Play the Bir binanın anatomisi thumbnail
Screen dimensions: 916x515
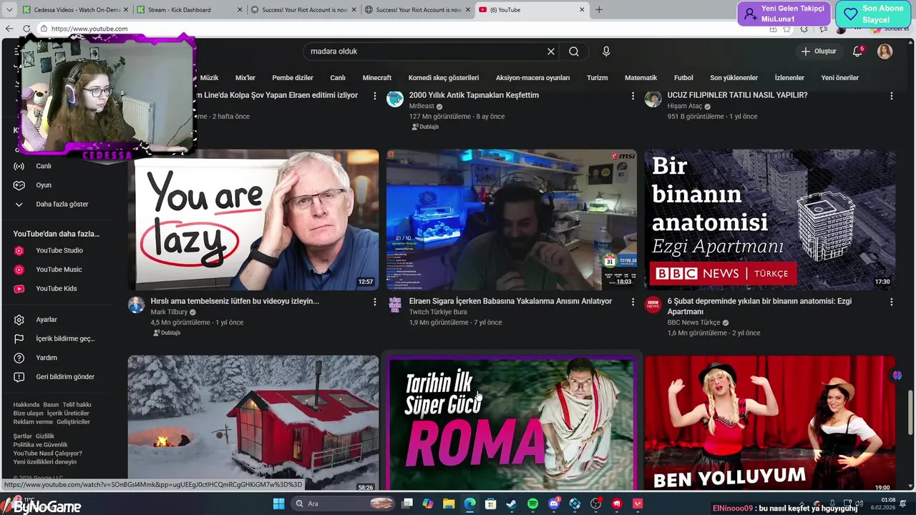(x=770, y=220)
